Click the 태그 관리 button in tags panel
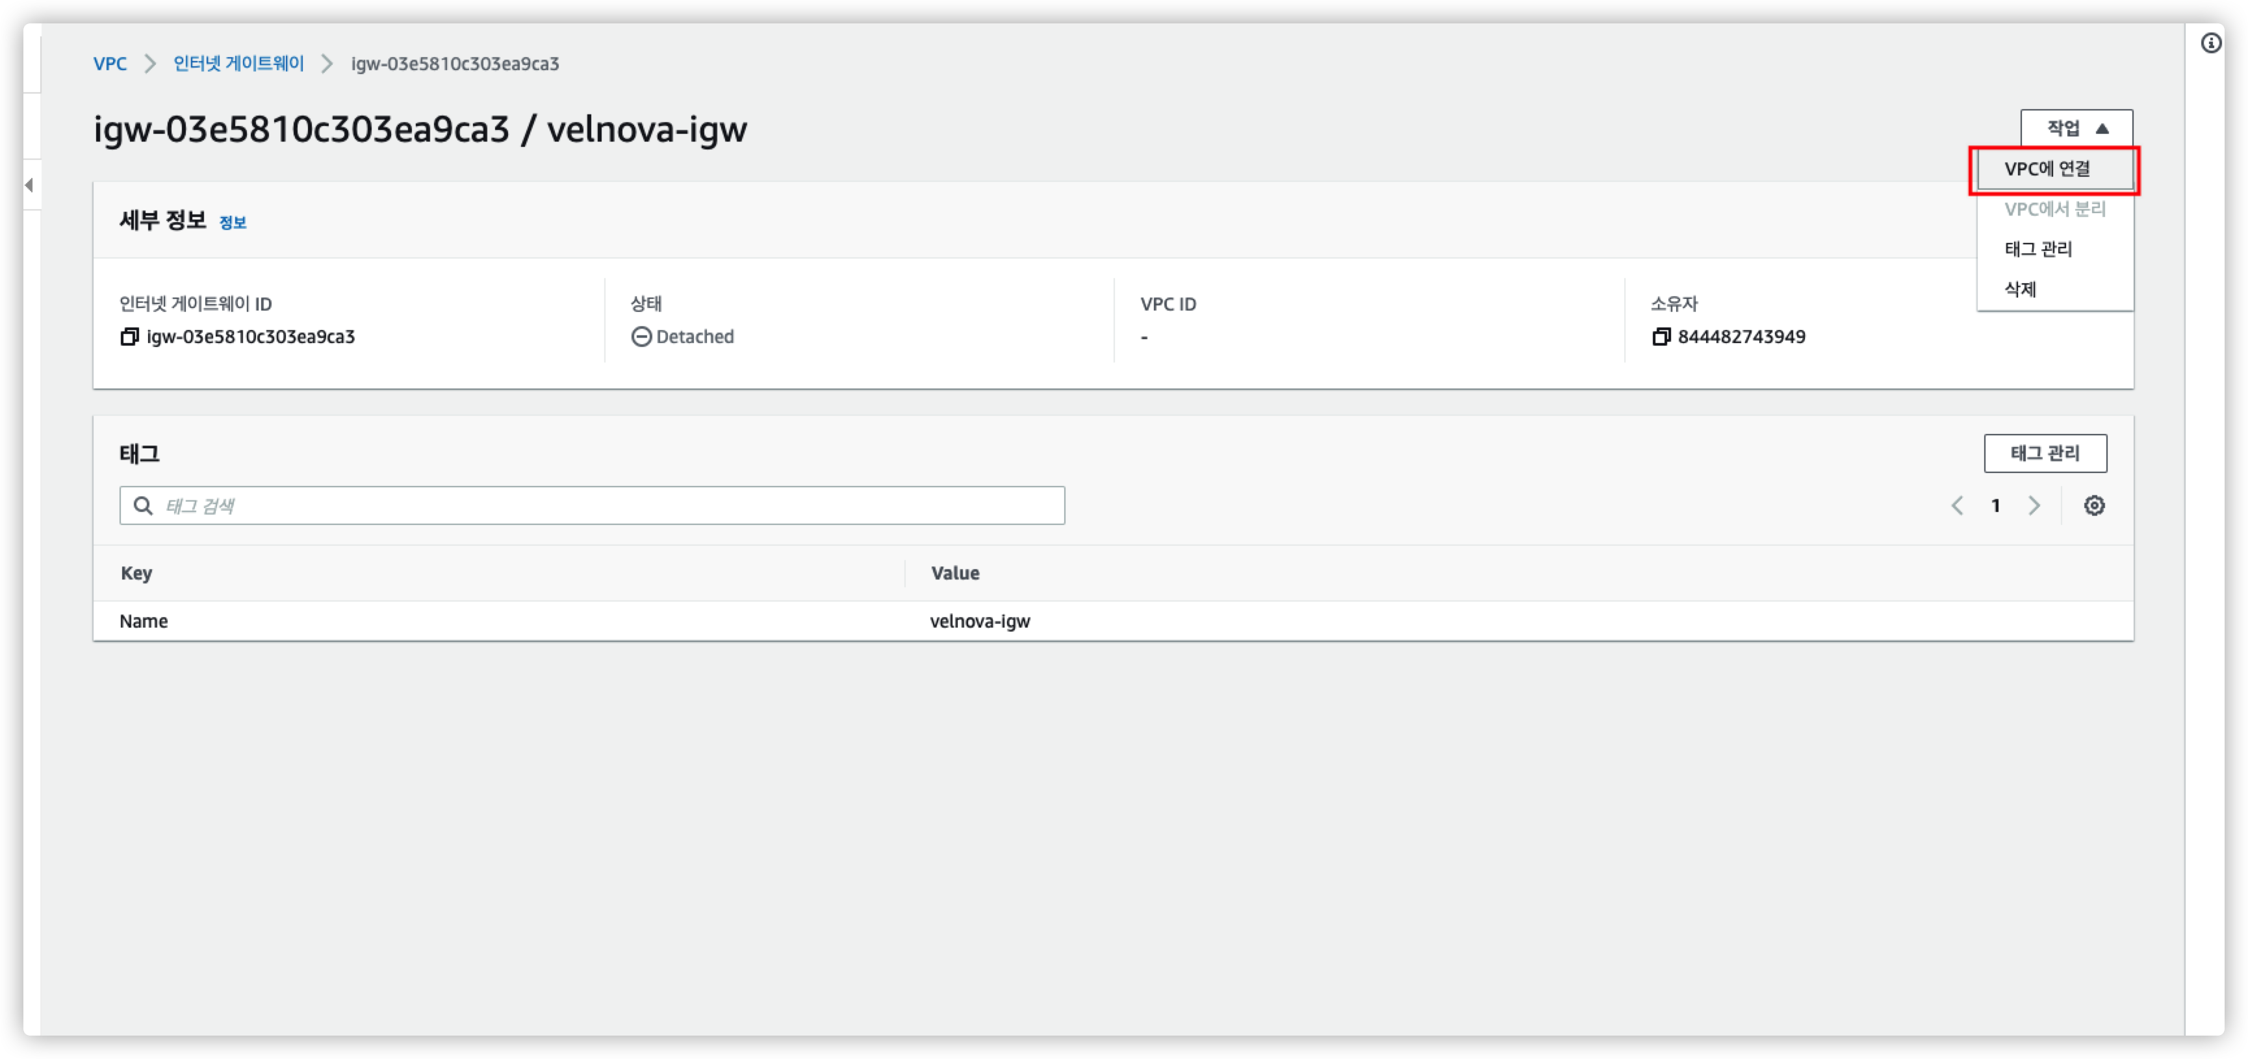The image size is (2248, 1059). tap(2045, 453)
